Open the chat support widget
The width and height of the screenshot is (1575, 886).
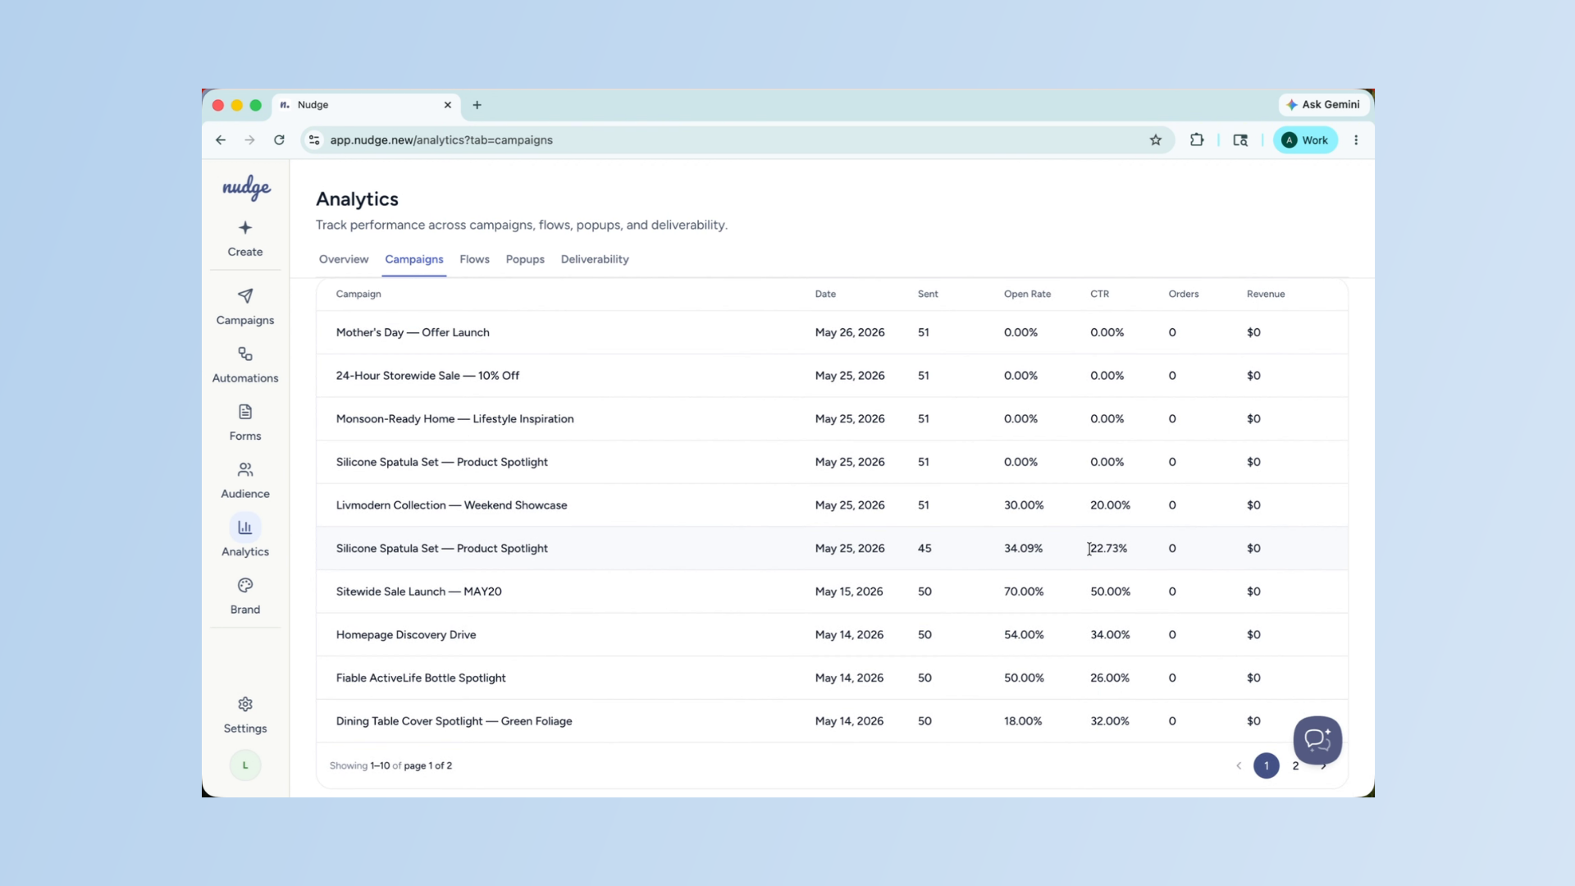click(1317, 740)
